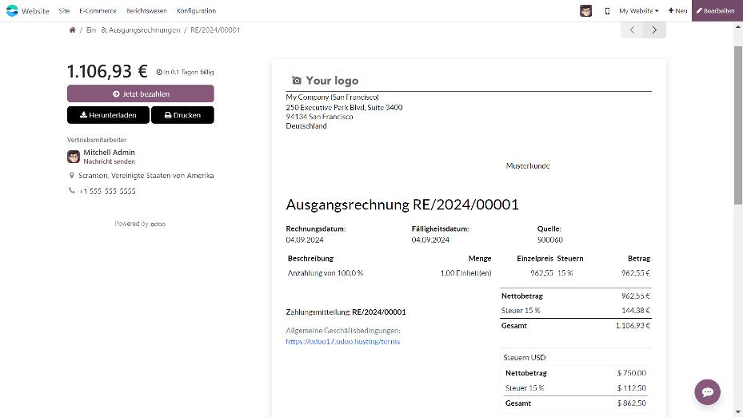Click the Musterkunde customer name

528,165
